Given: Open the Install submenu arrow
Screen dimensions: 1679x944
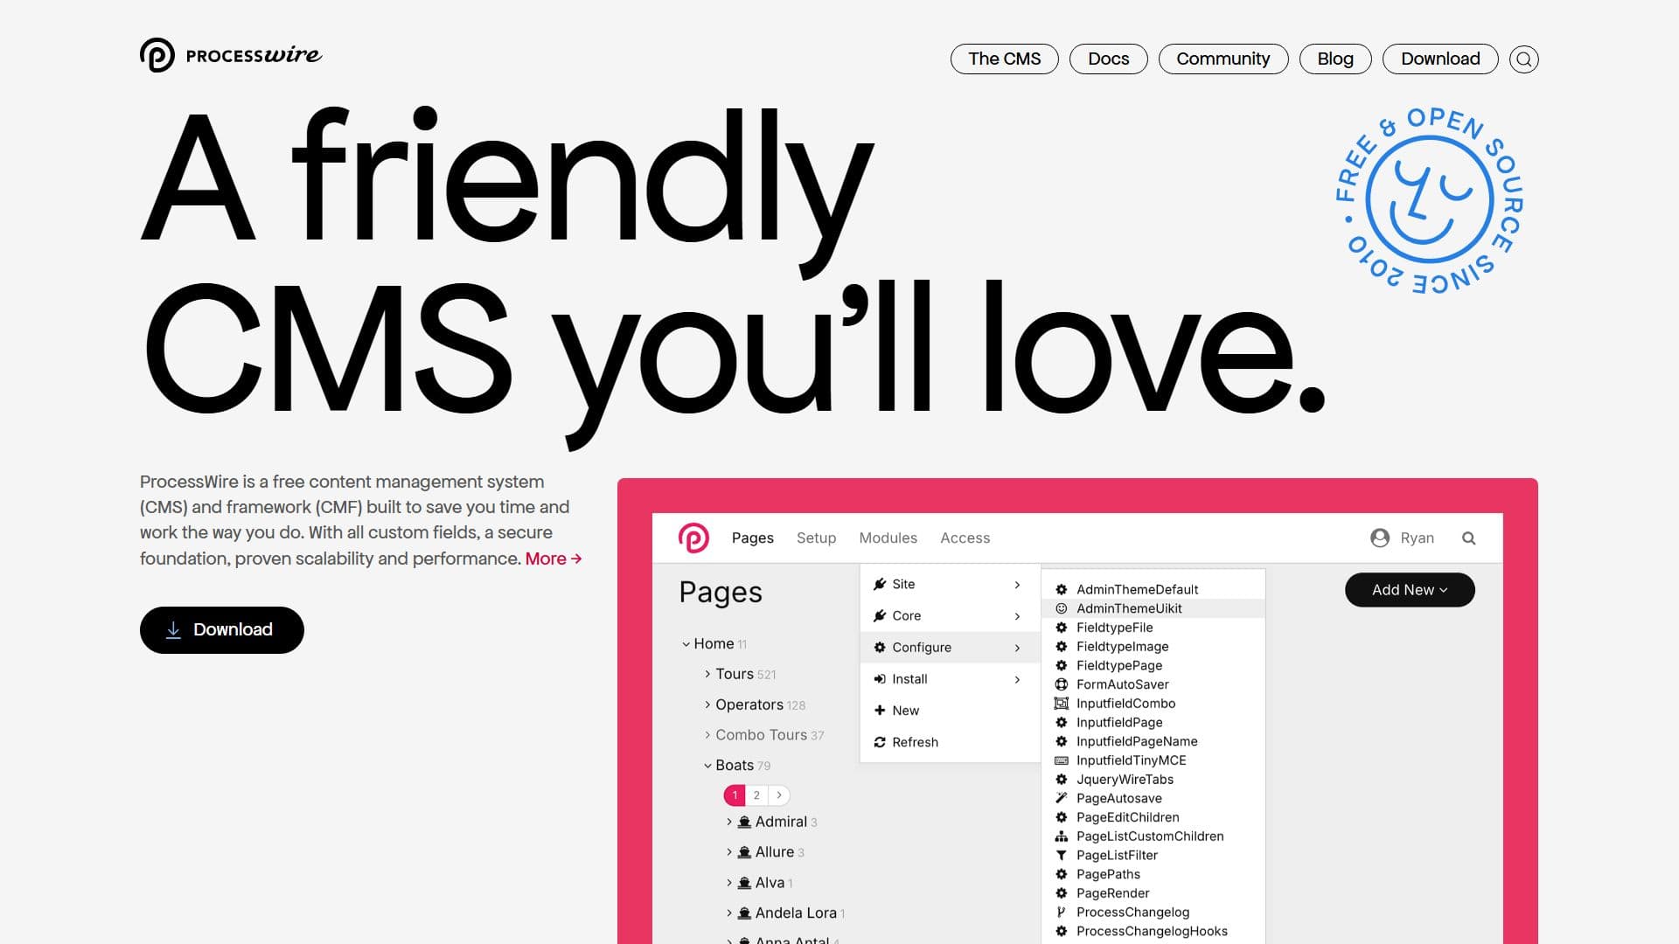Looking at the screenshot, I should click(x=1017, y=679).
